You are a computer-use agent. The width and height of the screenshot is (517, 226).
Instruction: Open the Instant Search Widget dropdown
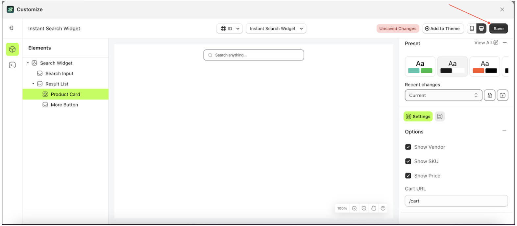(x=276, y=29)
